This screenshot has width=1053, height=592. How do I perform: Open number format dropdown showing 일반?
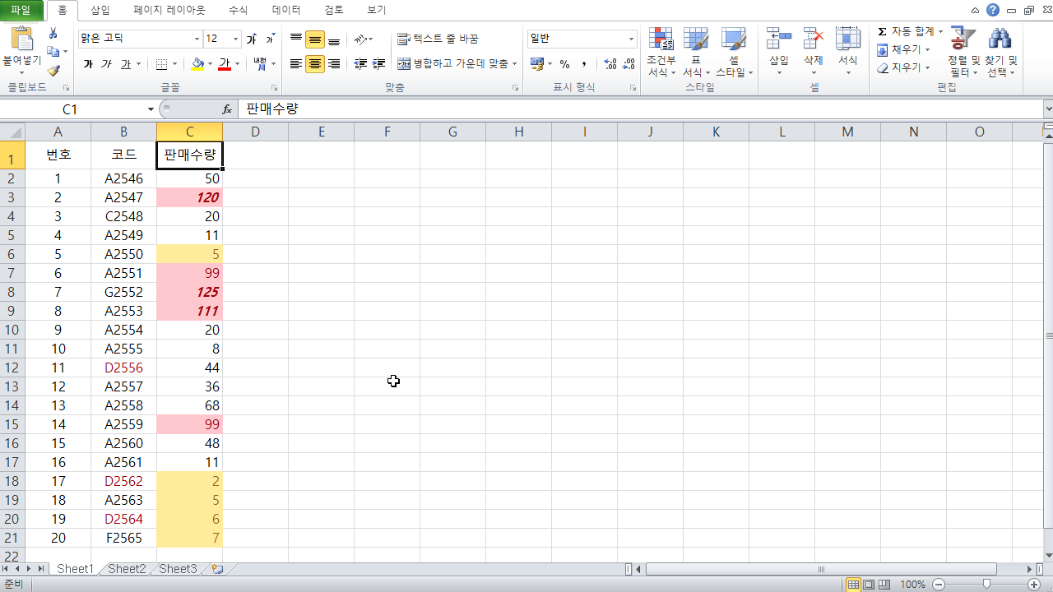[632, 39]
